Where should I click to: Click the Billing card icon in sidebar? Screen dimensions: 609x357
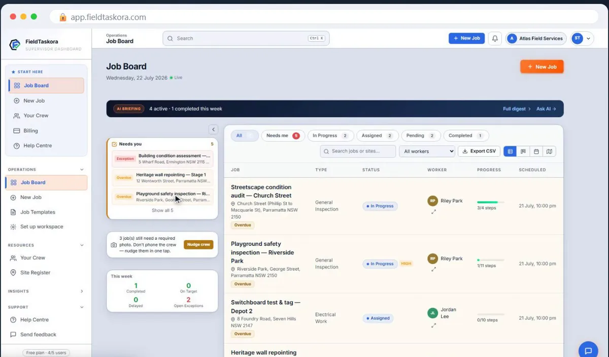click(17, 131)
